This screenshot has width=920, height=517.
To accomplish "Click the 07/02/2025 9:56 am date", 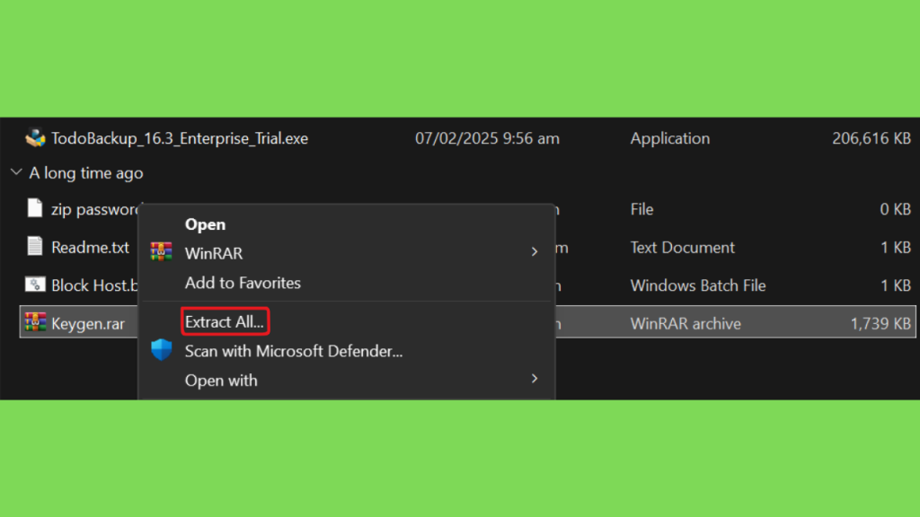I will tap(487, 138).
